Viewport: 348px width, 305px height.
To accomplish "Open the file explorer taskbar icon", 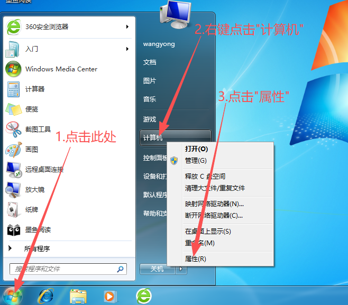I will click(x=78, y=297).
